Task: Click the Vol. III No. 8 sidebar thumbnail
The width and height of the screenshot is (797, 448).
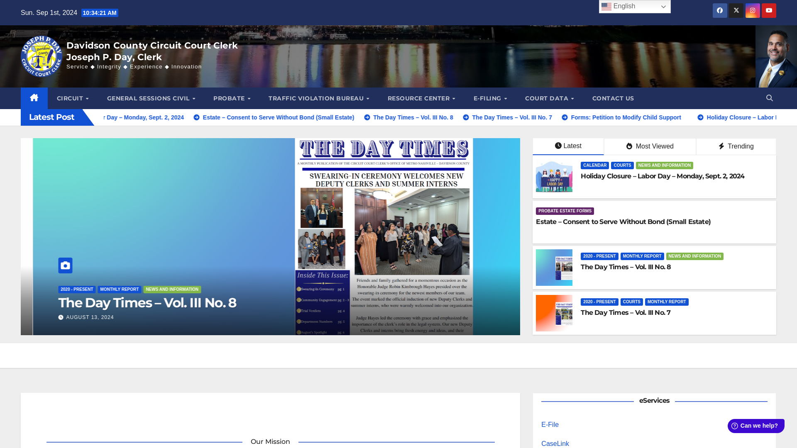Action: click(x=554, y=268)
